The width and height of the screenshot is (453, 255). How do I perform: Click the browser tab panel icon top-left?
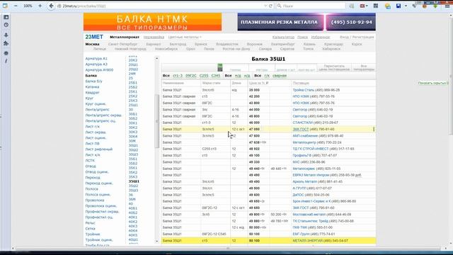coord(5,6)
